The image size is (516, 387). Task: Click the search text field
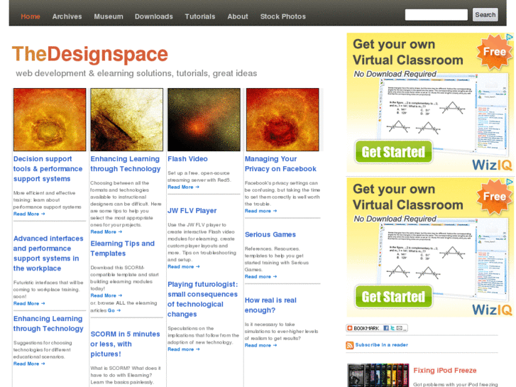point(436,15)
